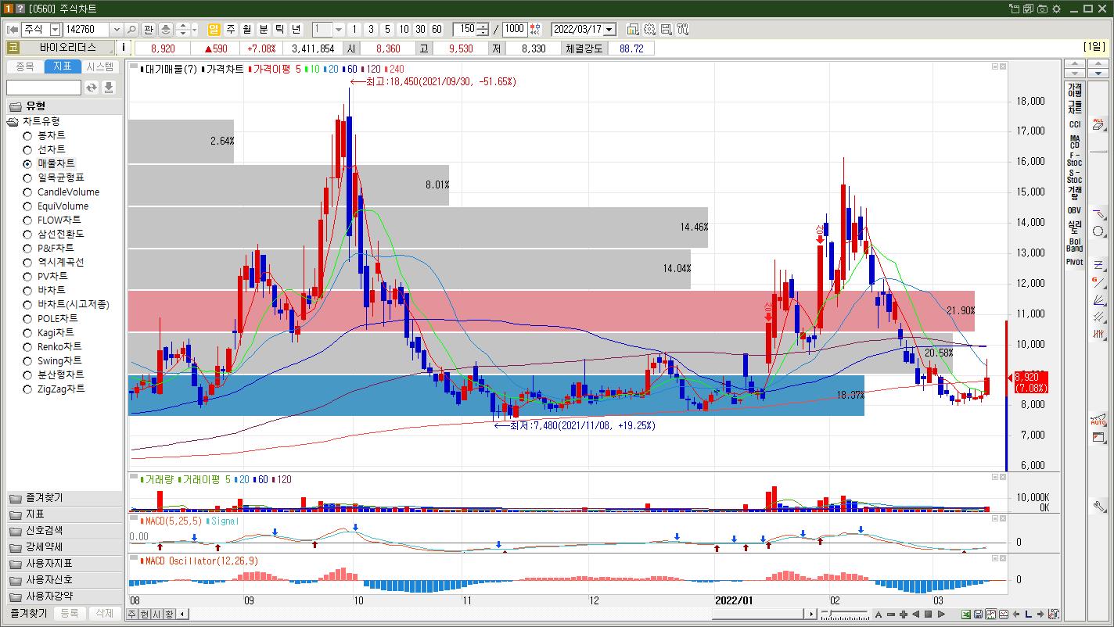1114x627 pixels.
Task: Click the 관 button next to search
Action: point(149,29)
